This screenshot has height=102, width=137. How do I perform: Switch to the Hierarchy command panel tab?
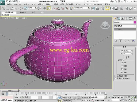pos(123,18)
